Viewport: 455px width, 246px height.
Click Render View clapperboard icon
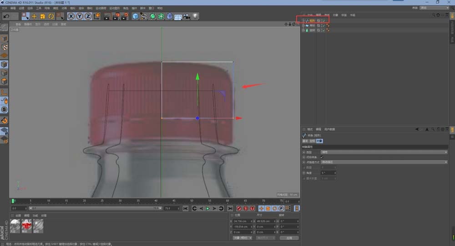tap(107, 16)
